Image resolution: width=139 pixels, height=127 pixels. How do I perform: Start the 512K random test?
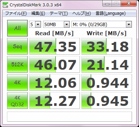pyautogui.click(x=17, y=64)
